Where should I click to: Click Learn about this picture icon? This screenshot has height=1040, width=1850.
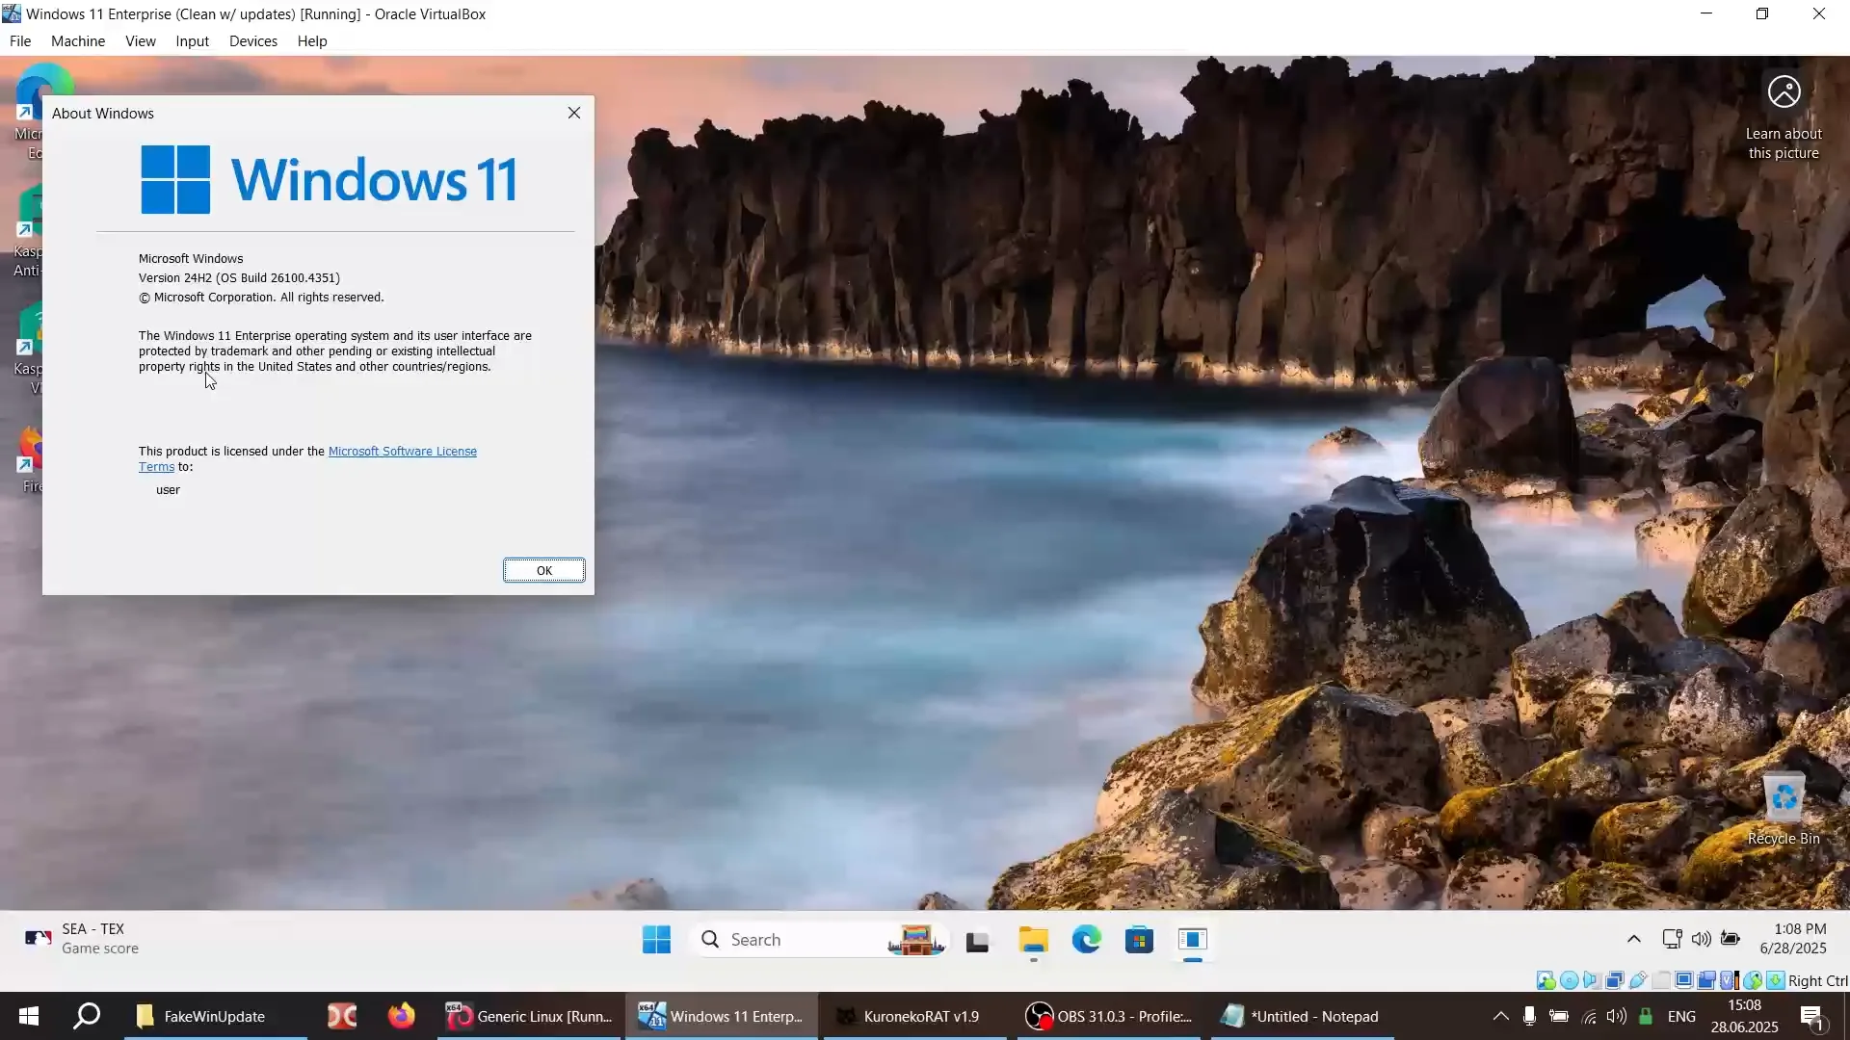pos(1784,93)
